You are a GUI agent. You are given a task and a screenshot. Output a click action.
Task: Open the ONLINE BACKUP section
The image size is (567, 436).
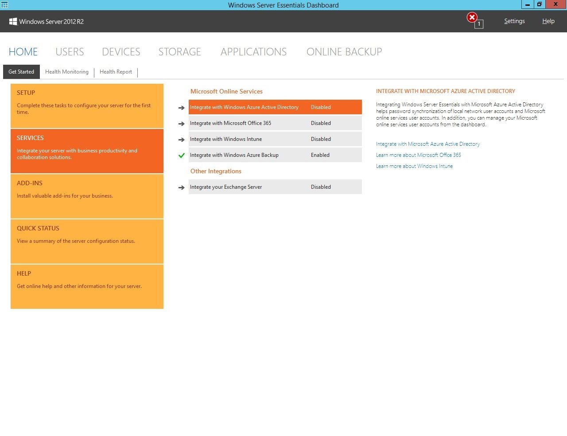344,52
